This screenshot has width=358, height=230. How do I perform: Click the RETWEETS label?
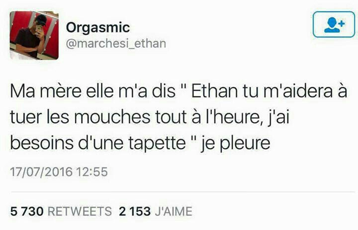(x=80, y=211)
